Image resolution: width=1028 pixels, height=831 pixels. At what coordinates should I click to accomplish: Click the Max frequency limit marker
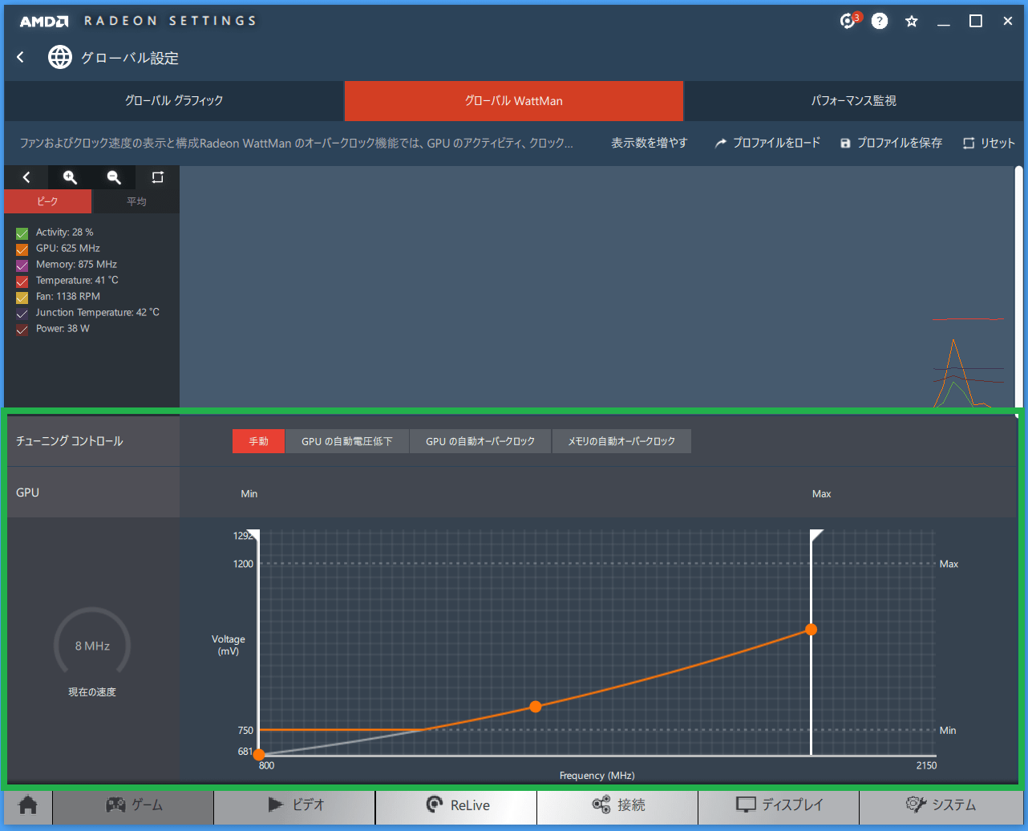(816, 536)
